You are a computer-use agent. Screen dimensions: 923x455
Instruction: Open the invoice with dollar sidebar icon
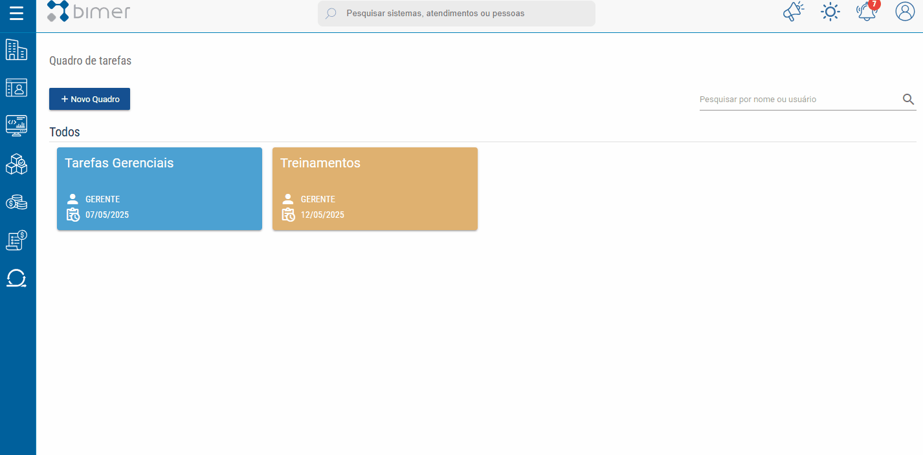(17, 240)
